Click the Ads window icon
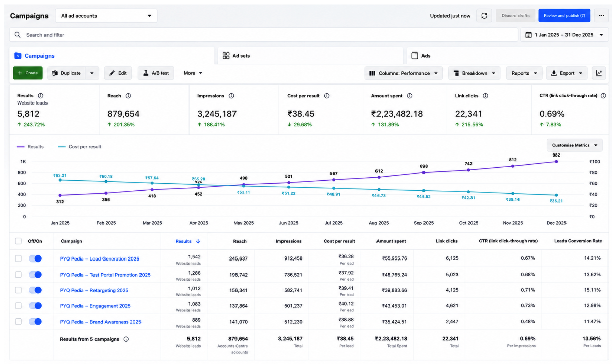613x364 pixels. tap(415, 56)
